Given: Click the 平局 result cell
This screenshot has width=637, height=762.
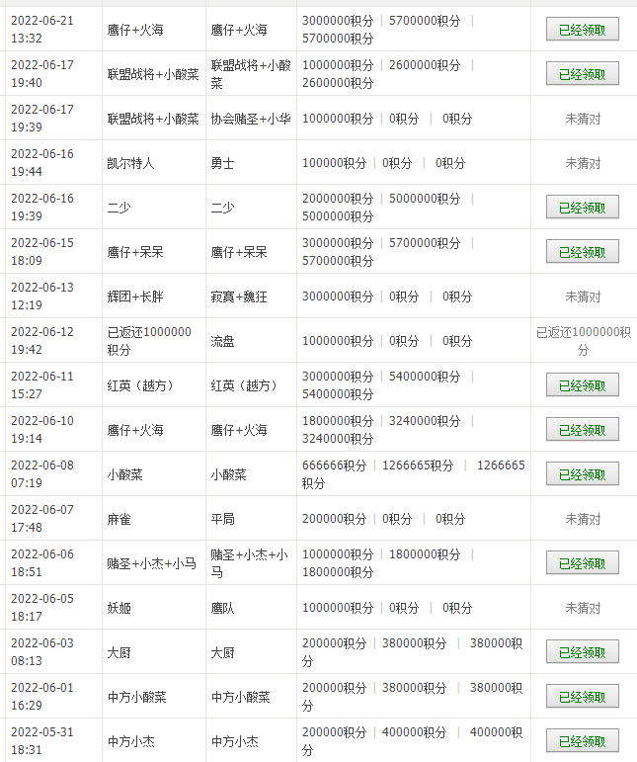Looking at the screenshot, I should point(222,519).
